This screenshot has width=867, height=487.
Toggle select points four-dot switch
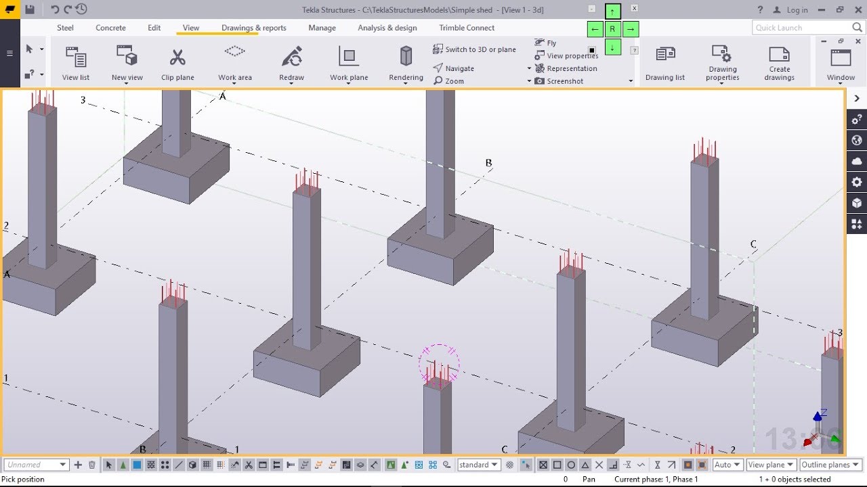165,465
